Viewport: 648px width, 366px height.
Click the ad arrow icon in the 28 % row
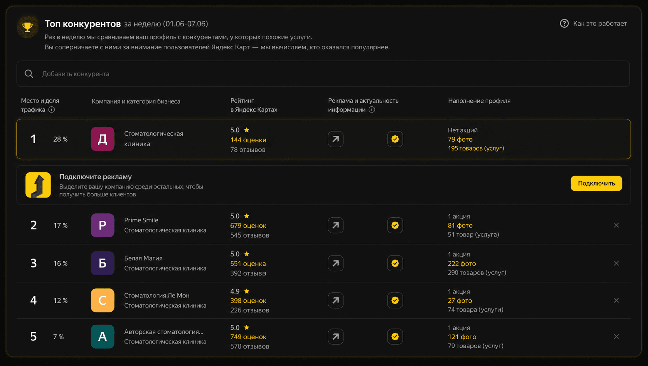[336, 139]
